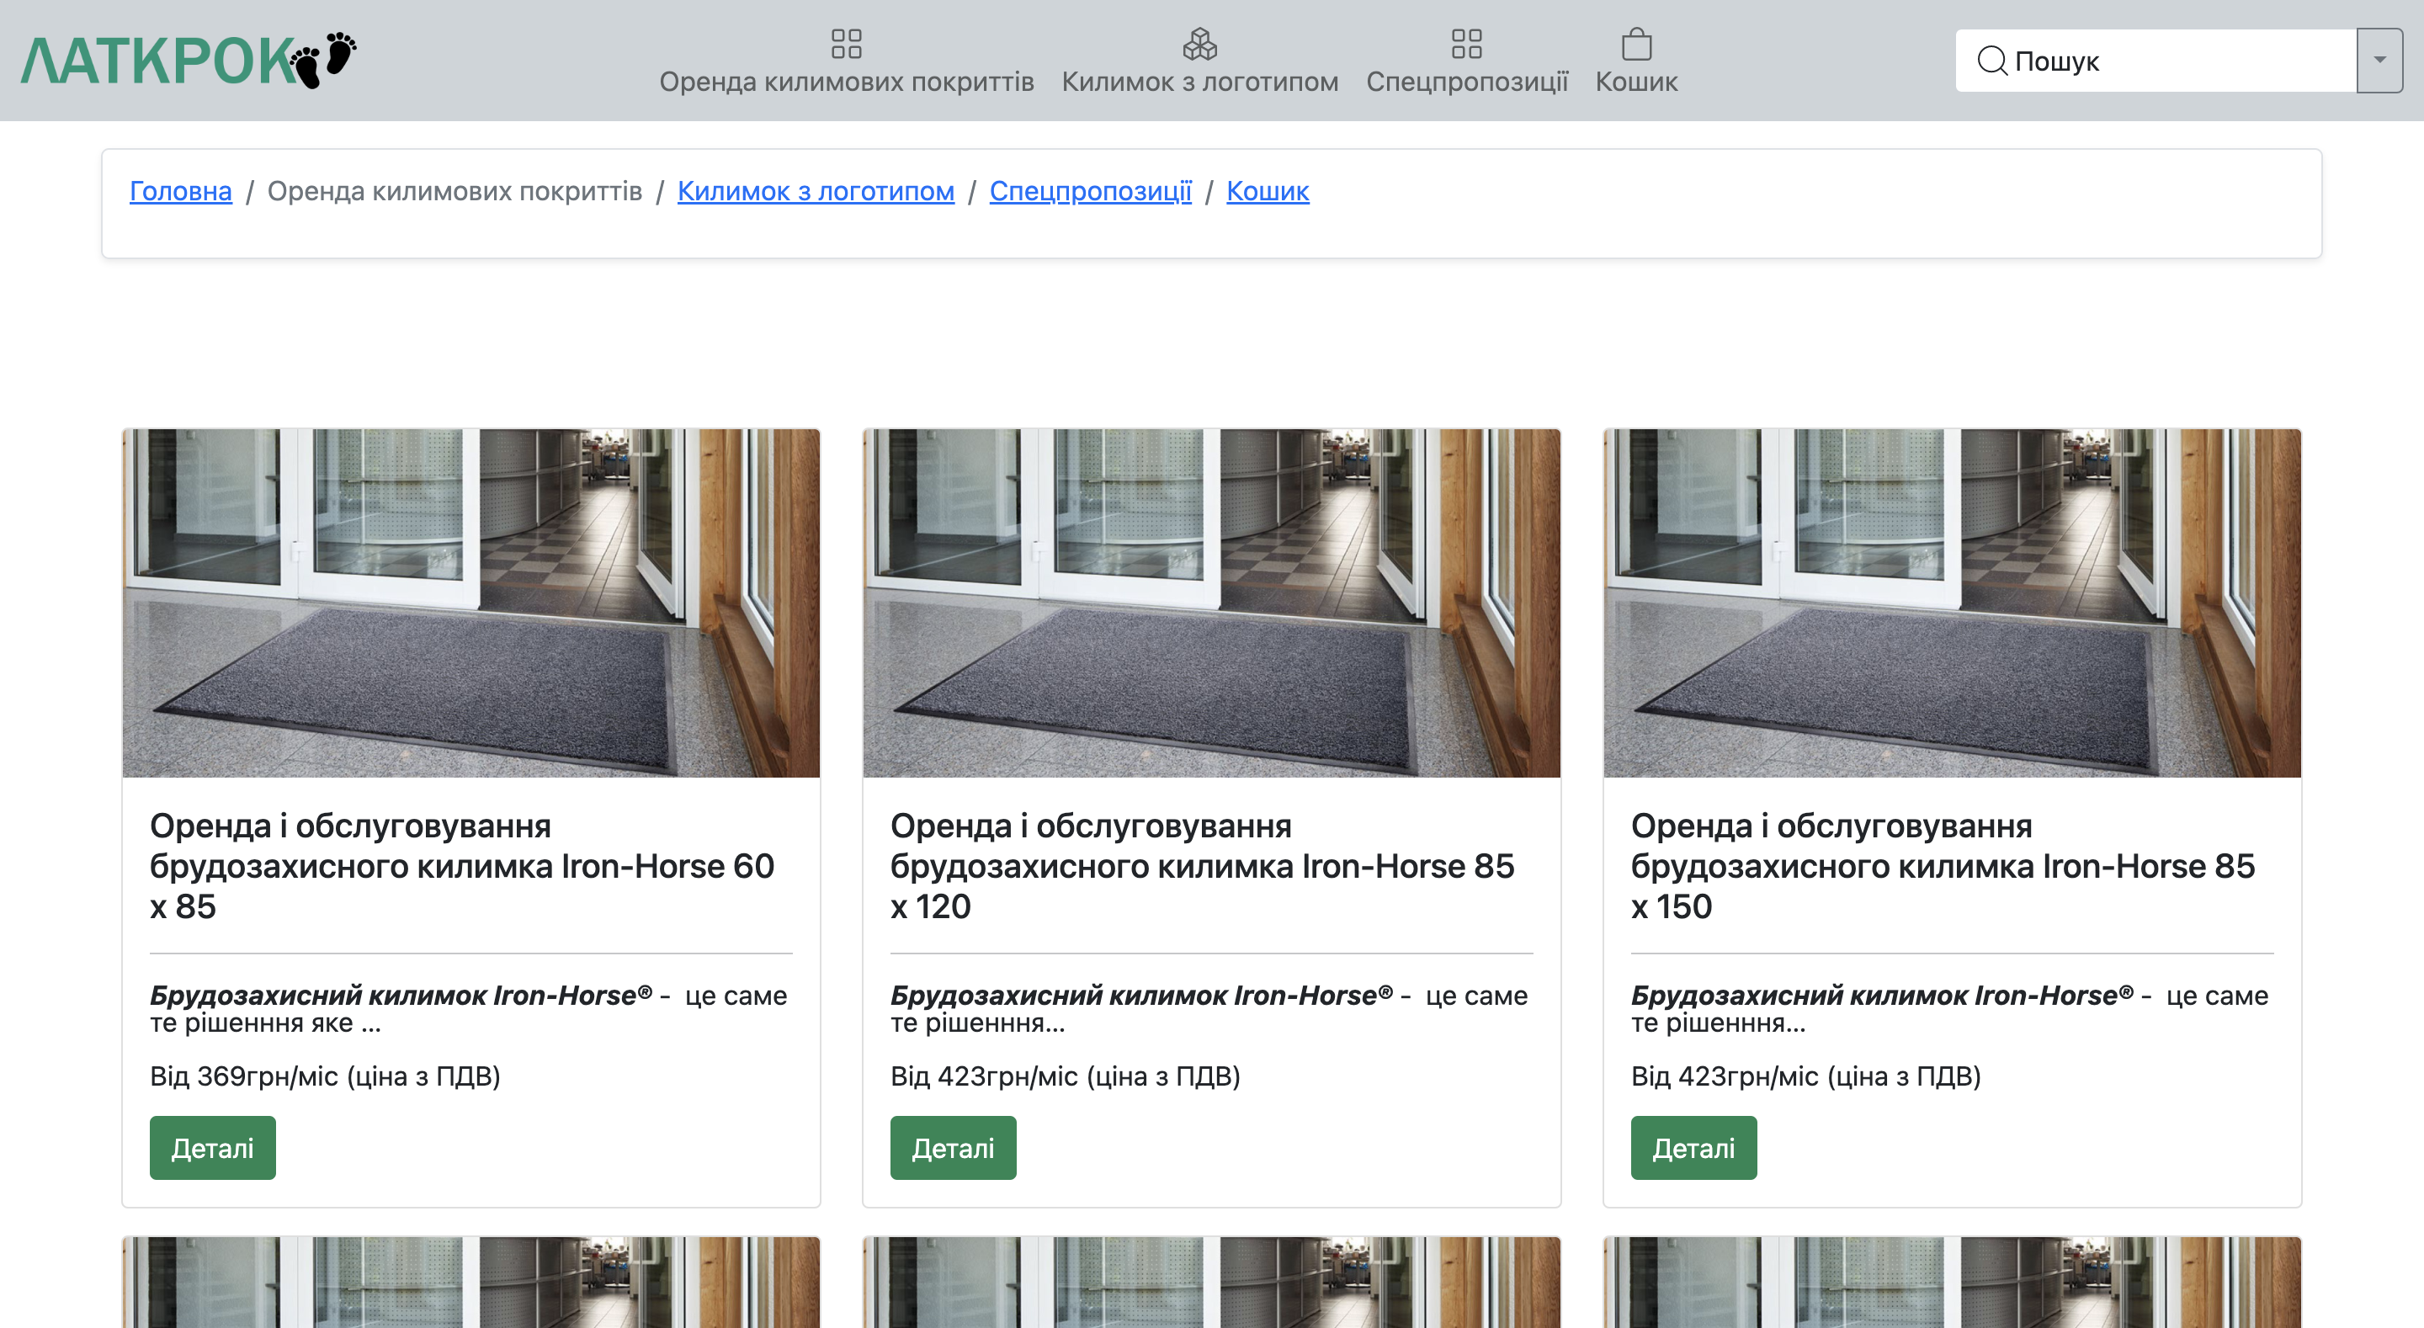Open the partial product image bottom right

point(1952,1282)
